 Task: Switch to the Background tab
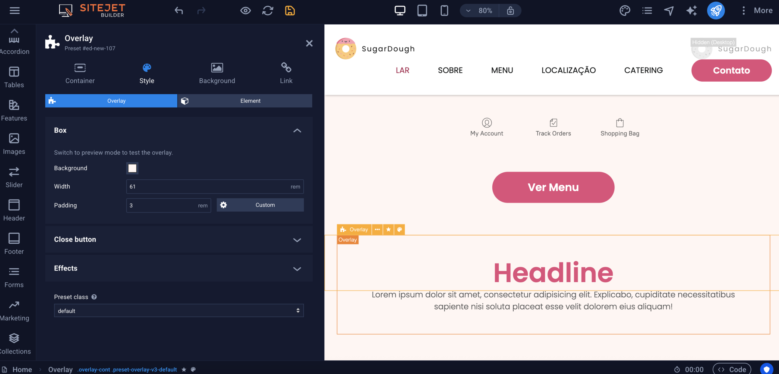pos(217,73)
